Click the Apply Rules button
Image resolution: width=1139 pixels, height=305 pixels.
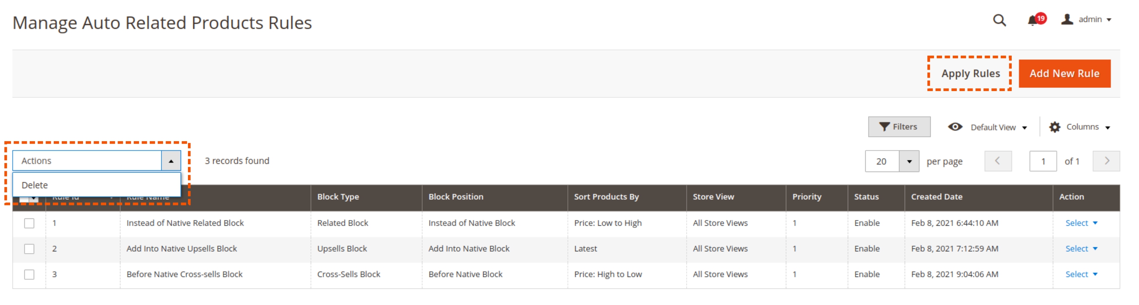tap(970, 74)
